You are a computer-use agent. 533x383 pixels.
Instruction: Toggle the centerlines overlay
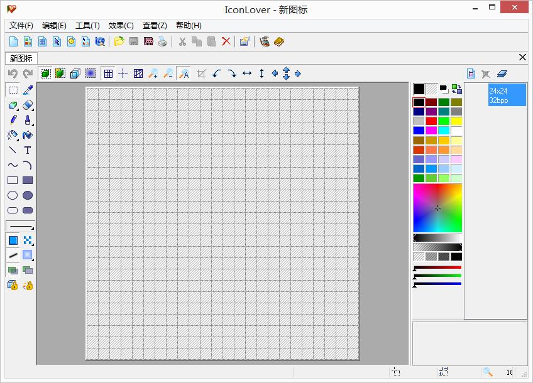(x=123, y=73)
